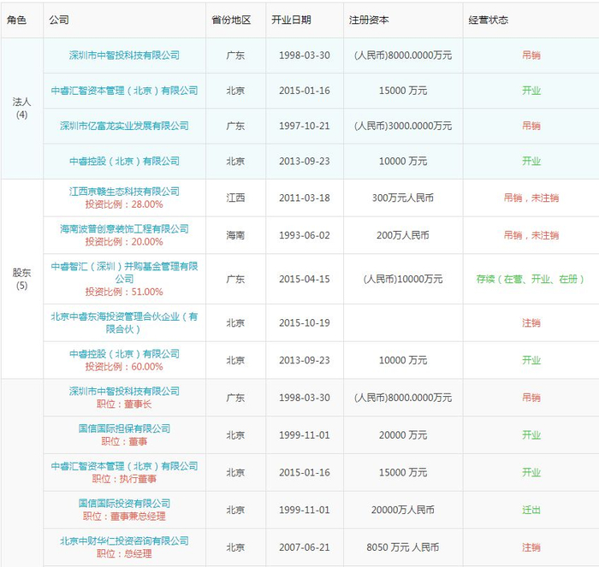Click capital 20000 万元 in 国信国际担保 row
This screenshot has width=599, height=567.
[x=403, y=435]
